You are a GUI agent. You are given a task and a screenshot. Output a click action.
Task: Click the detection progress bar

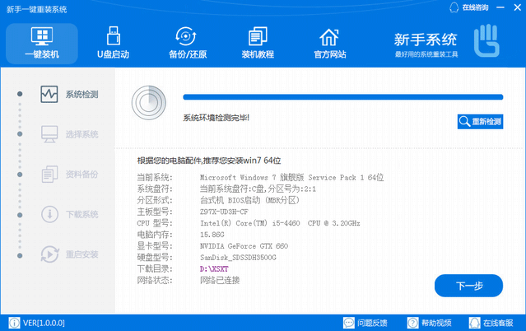tap(342, 97)
